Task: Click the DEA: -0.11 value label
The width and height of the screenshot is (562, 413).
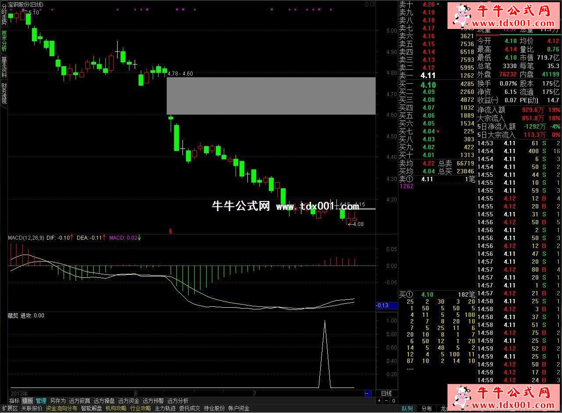Action: [89, 238]
